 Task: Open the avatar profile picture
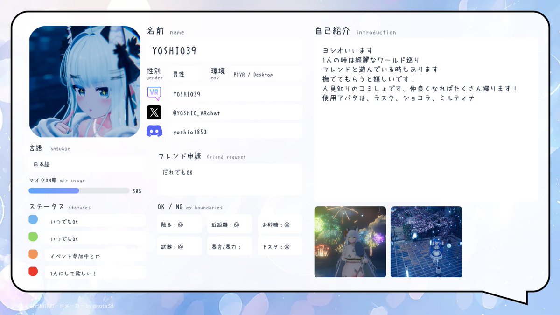(85, 82)
